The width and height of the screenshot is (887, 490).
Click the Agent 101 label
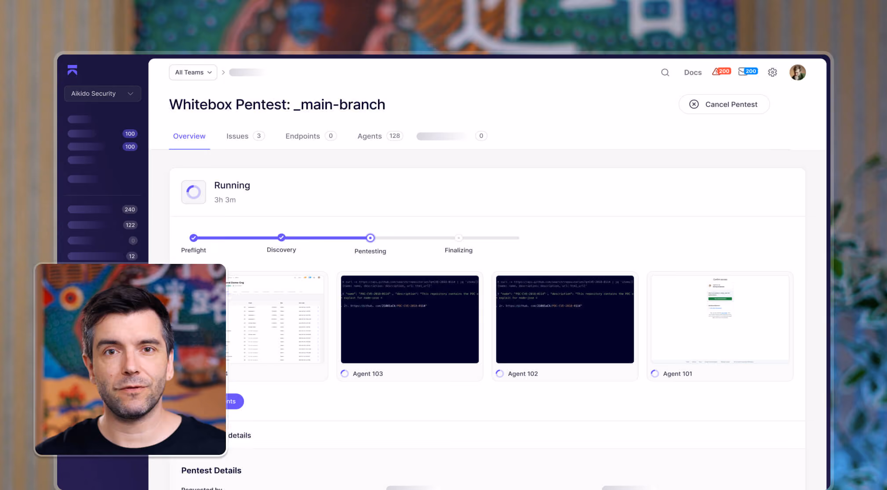(x=678, y=374)
